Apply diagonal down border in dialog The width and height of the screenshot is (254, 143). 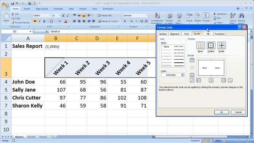click(230, 80)
